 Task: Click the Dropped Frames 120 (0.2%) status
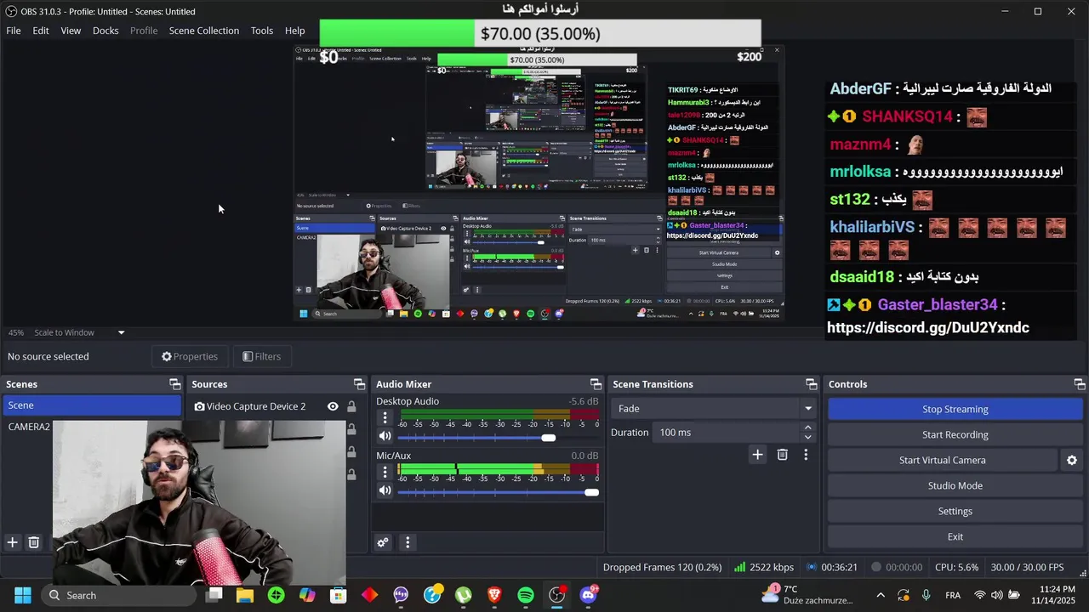point(662,567)
